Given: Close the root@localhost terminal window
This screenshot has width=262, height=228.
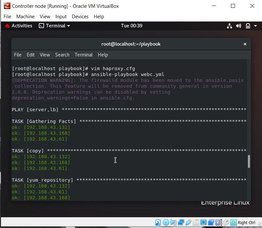Looking at the screenshot, I should coord(245,44).
